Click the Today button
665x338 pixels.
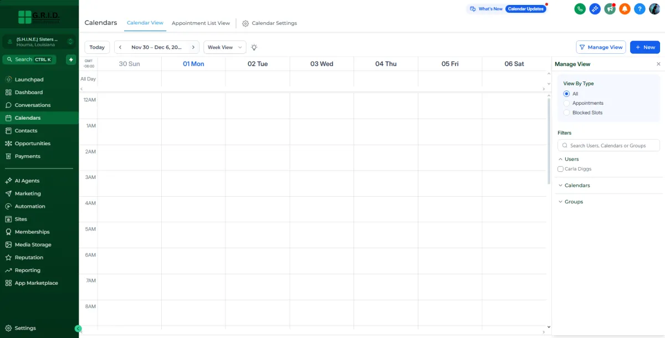[x=97, y=47]
